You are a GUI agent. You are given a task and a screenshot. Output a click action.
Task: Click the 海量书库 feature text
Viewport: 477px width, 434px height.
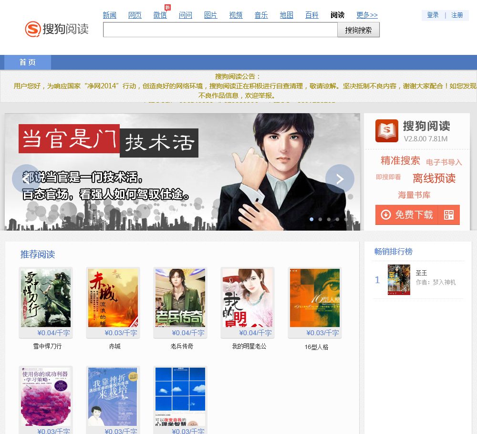click(414, 195)
